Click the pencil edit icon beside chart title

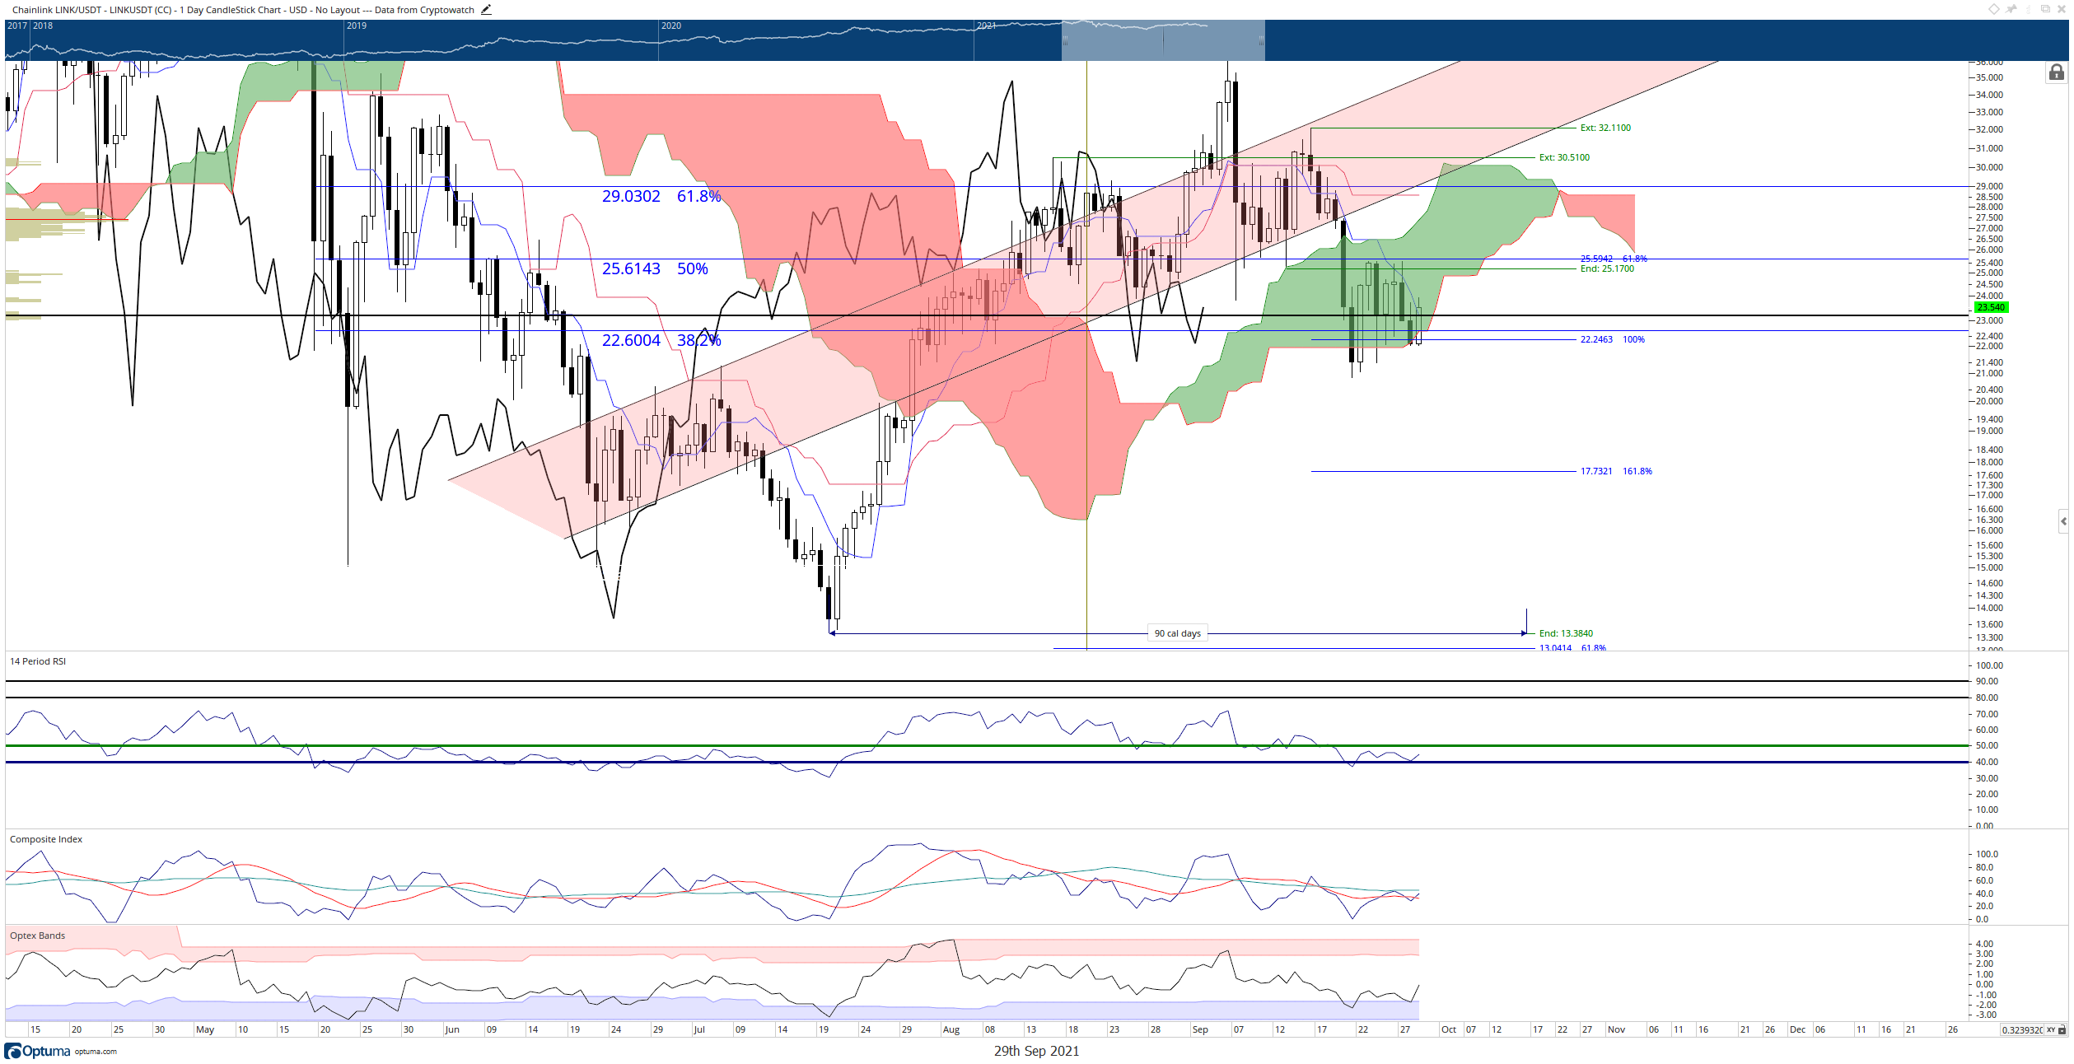(486, 10)
